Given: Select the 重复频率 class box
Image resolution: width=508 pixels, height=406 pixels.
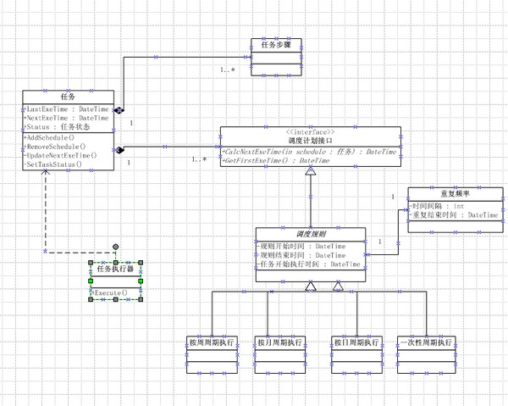Looking at the screenshot, I should (x=456, y=210).
